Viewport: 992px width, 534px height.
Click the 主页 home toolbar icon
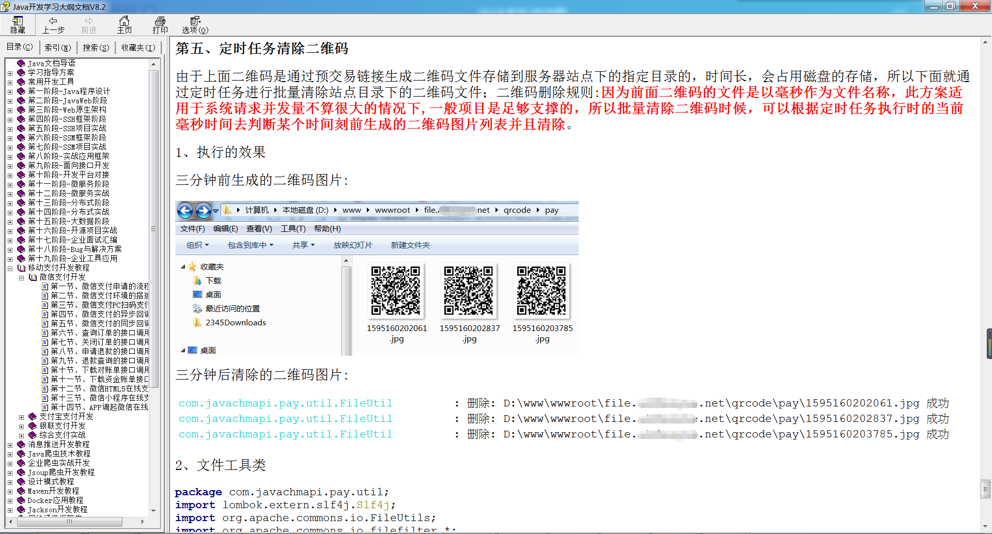point(125,25)
